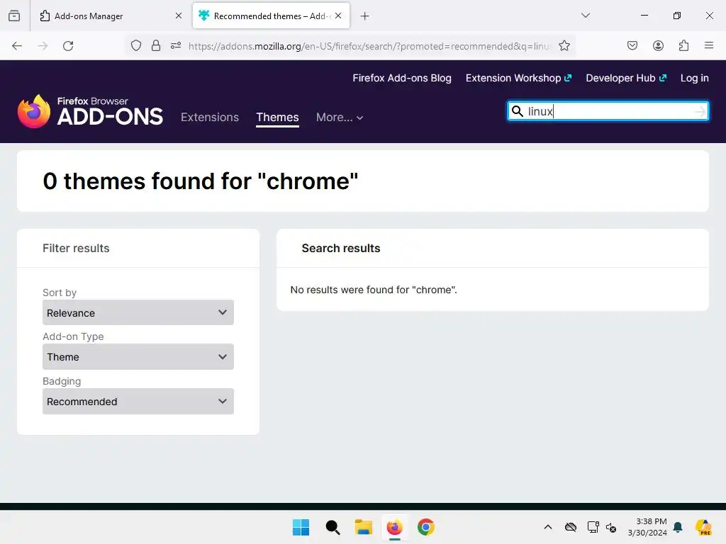
Task: Submit search with arrow button
Action: pos(700,111)
